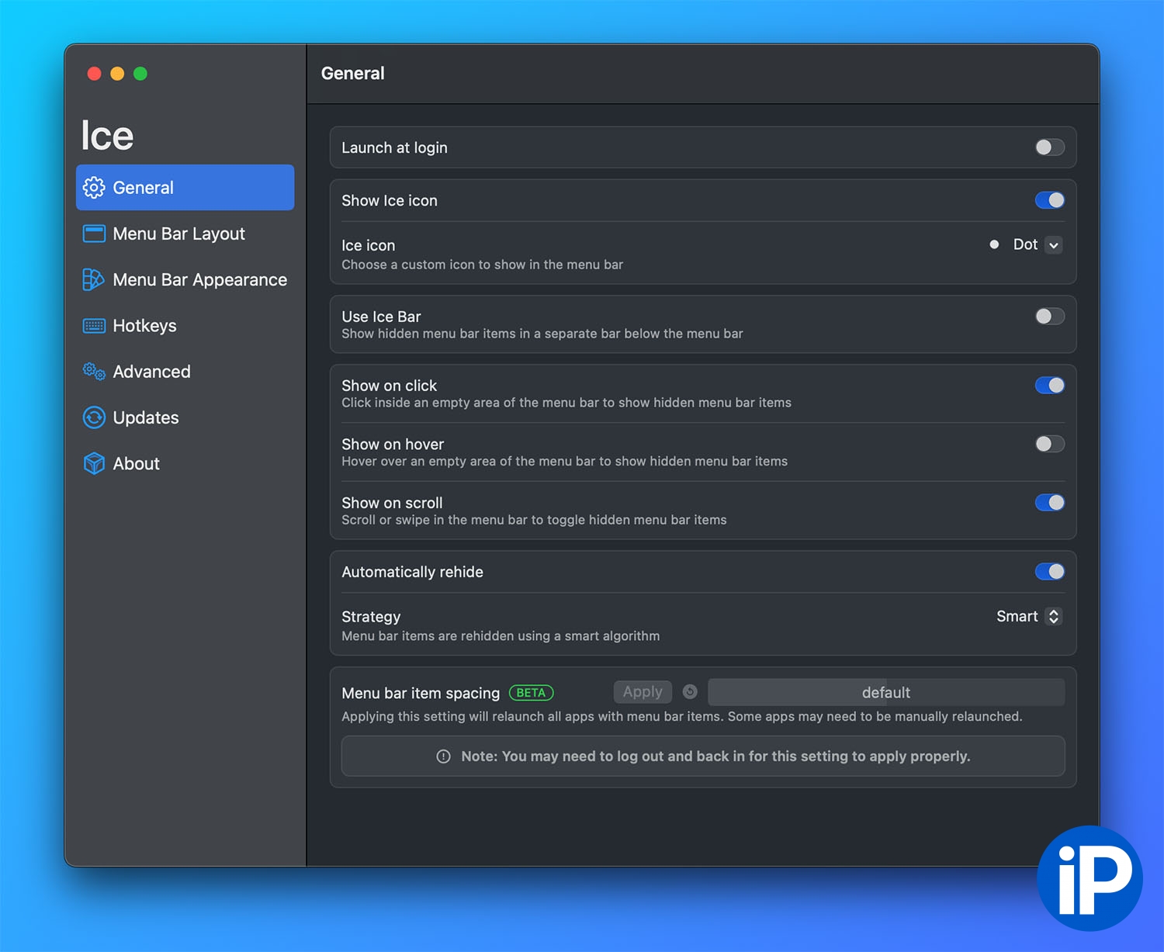Click the "Show on hover" label
The image size is (1164, 952).
click(x=393, y=444)
